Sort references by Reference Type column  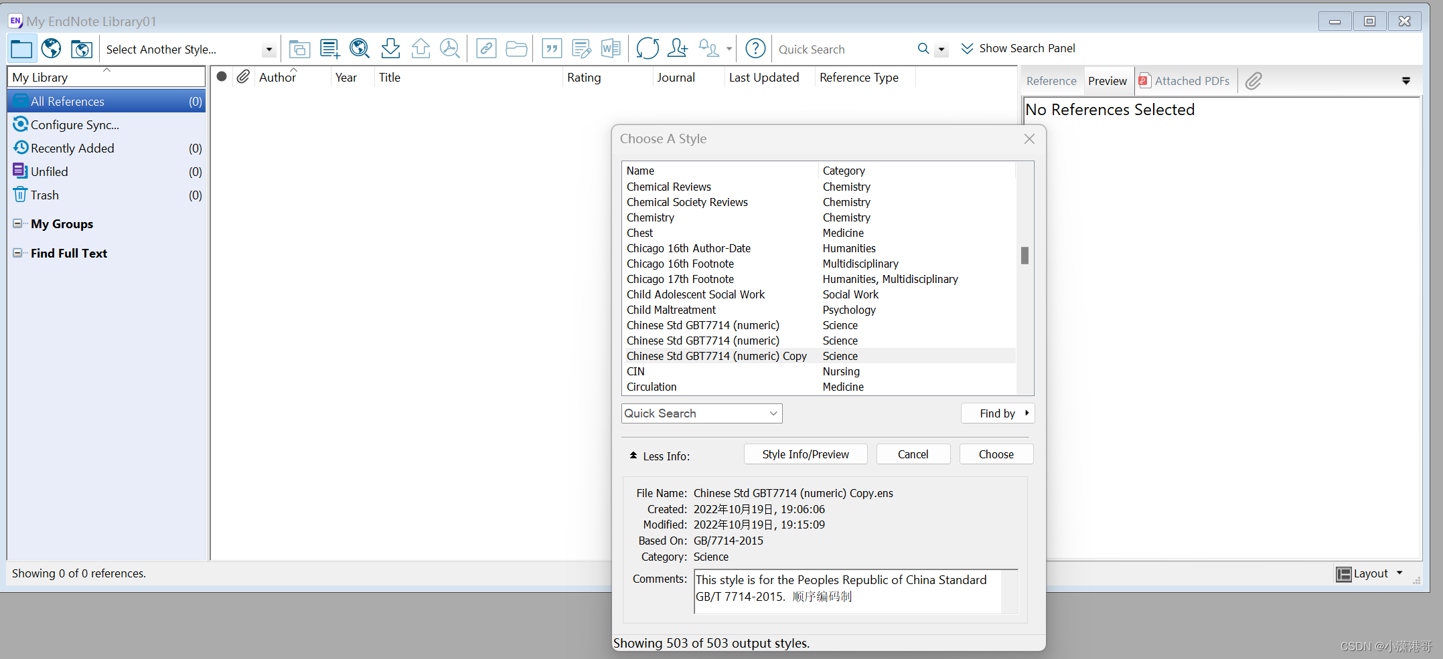864,77
